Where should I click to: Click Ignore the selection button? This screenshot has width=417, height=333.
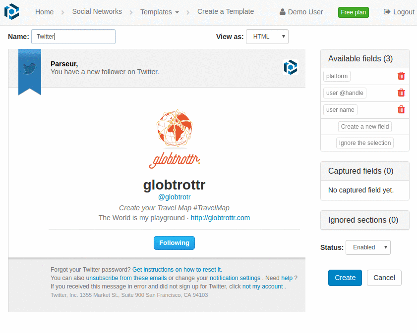pyautogui.click(x=365, y=143)
